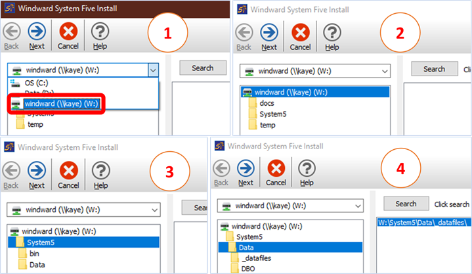Click the _datafiles folder icon in panel 4
The width and height of the screenshot is (472, 274).
click(235, 258)
